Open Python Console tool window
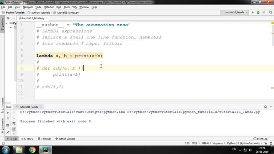274x154 pixels. point(65,139)
